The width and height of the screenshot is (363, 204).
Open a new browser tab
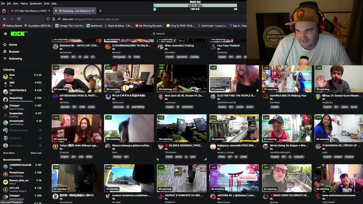pos(100,11)
